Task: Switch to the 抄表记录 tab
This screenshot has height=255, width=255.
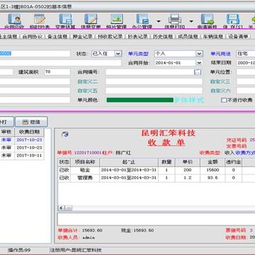Action: (138, 37)
